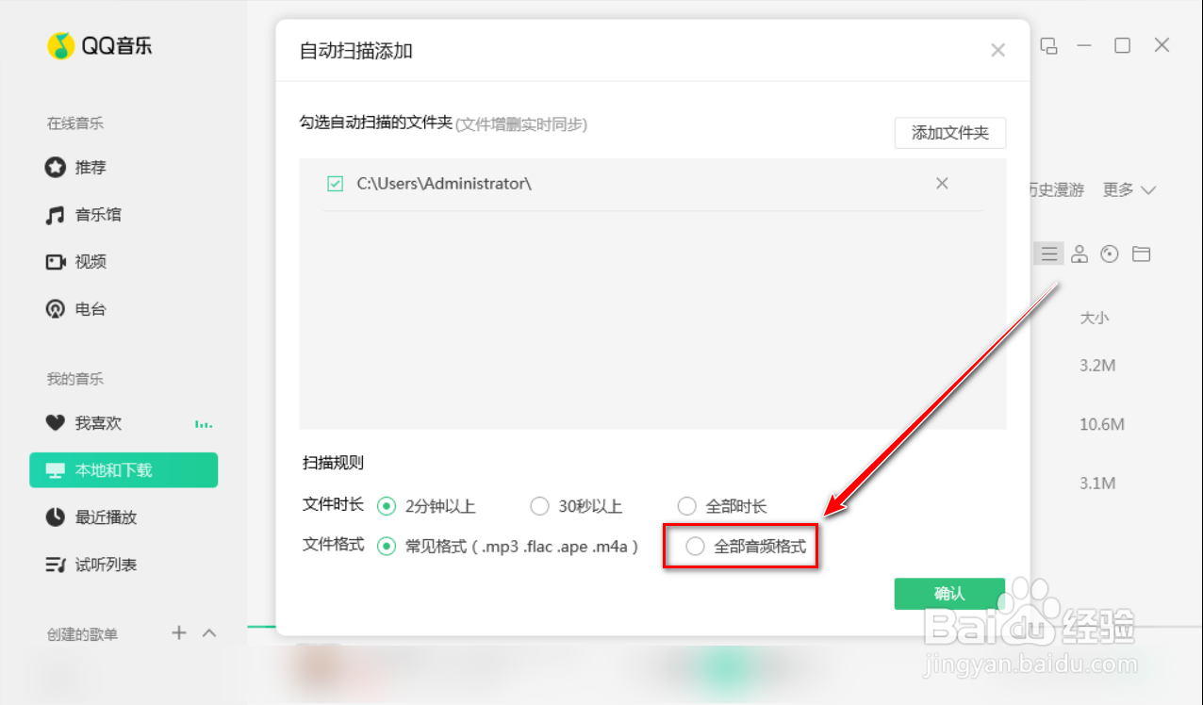Switch to singer view icon
This screenshot has width=1203, height=705.
1079,254
